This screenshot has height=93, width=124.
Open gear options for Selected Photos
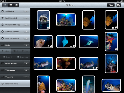[x=3, y=32]
